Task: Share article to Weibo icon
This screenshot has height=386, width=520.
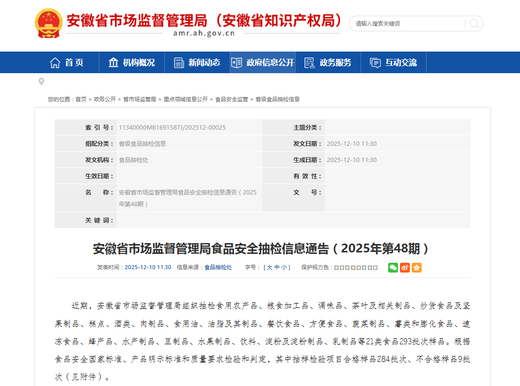Action: [x=405, y=268]
